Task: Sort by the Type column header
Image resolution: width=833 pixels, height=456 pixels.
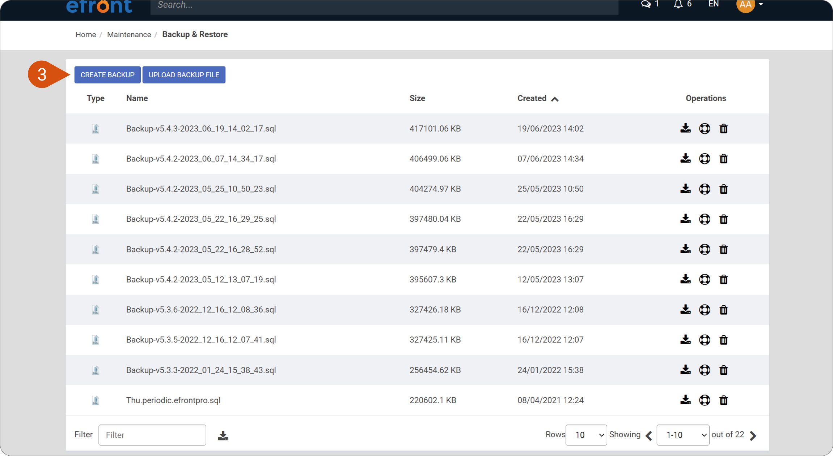Action: point(96,98)
